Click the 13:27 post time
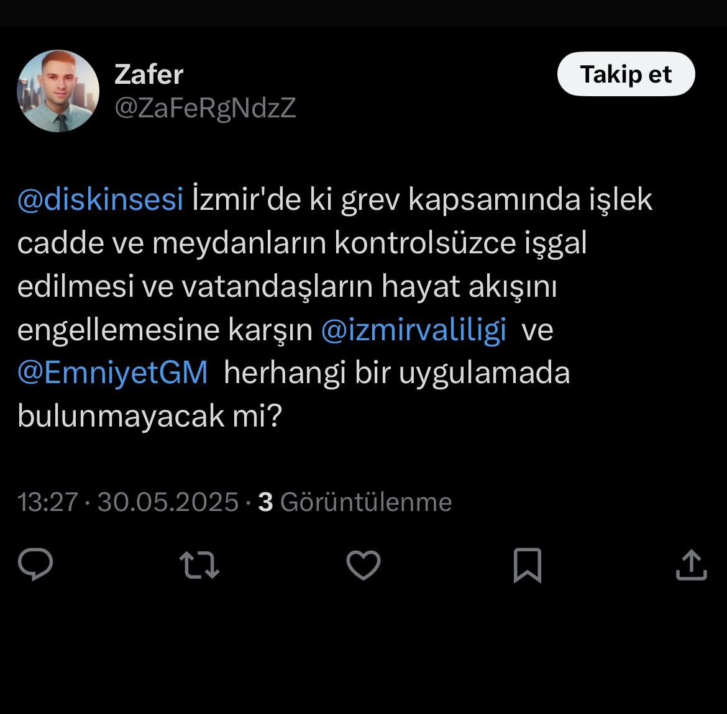This screenshot has height=714, width=727. (x=48, y=502)
